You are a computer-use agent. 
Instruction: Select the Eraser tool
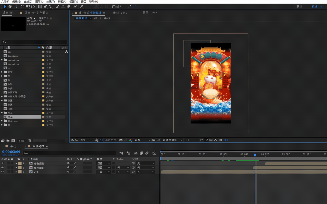coord(68,7)
